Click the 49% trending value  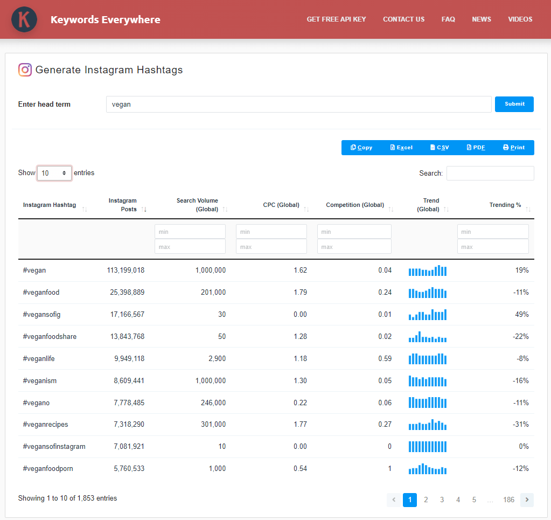click(x=522, y=315)
